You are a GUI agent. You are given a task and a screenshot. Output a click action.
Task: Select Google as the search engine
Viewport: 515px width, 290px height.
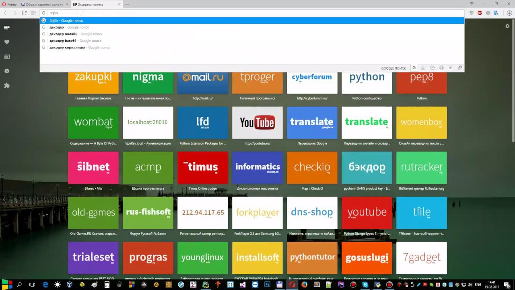point(414,68)
